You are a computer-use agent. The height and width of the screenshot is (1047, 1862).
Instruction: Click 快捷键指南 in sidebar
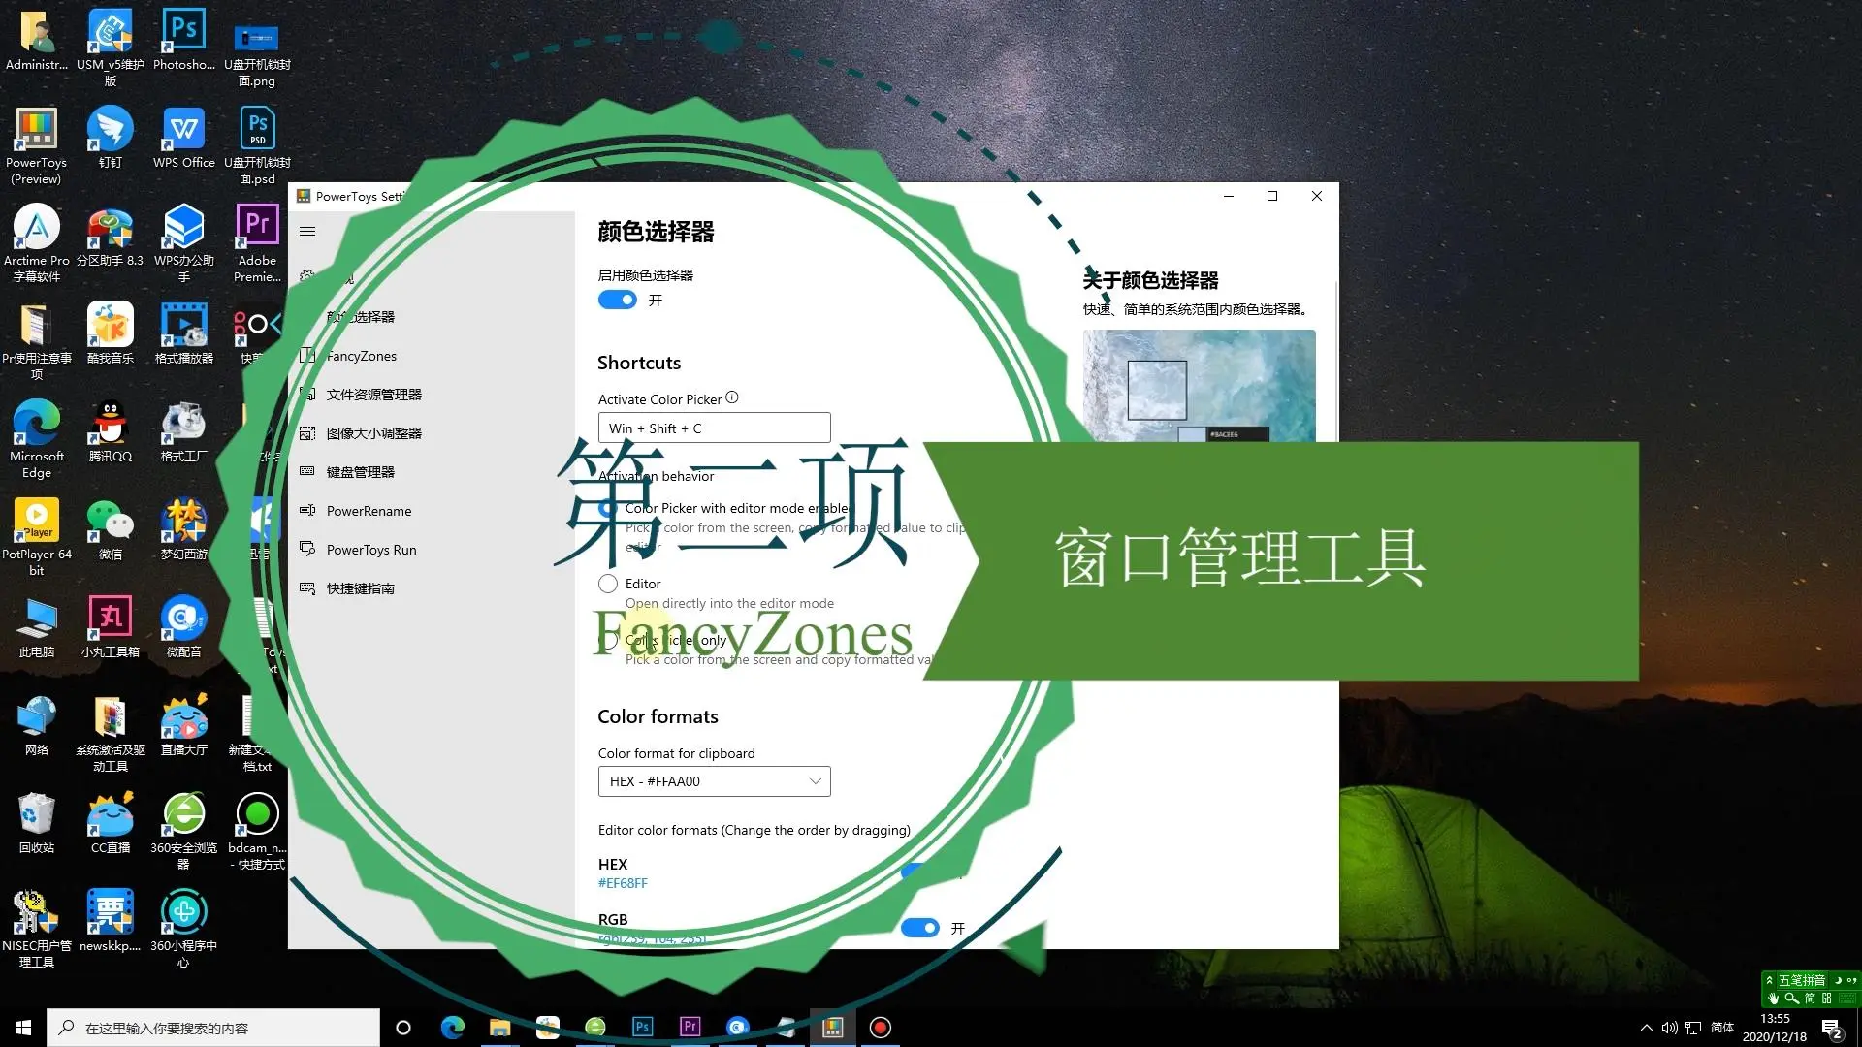coord(358,588)
